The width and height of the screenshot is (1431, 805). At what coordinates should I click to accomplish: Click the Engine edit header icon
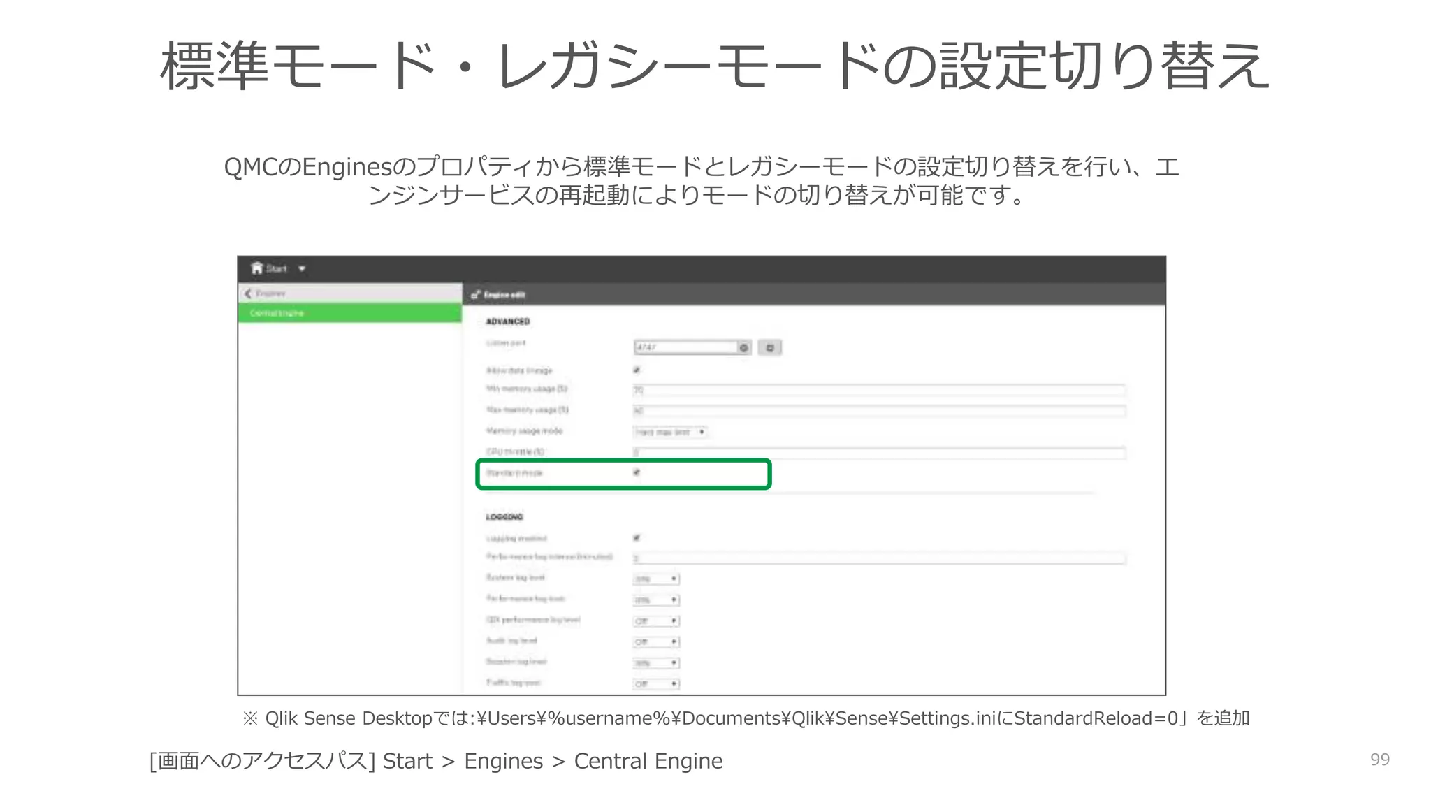[x=476, y=295]
